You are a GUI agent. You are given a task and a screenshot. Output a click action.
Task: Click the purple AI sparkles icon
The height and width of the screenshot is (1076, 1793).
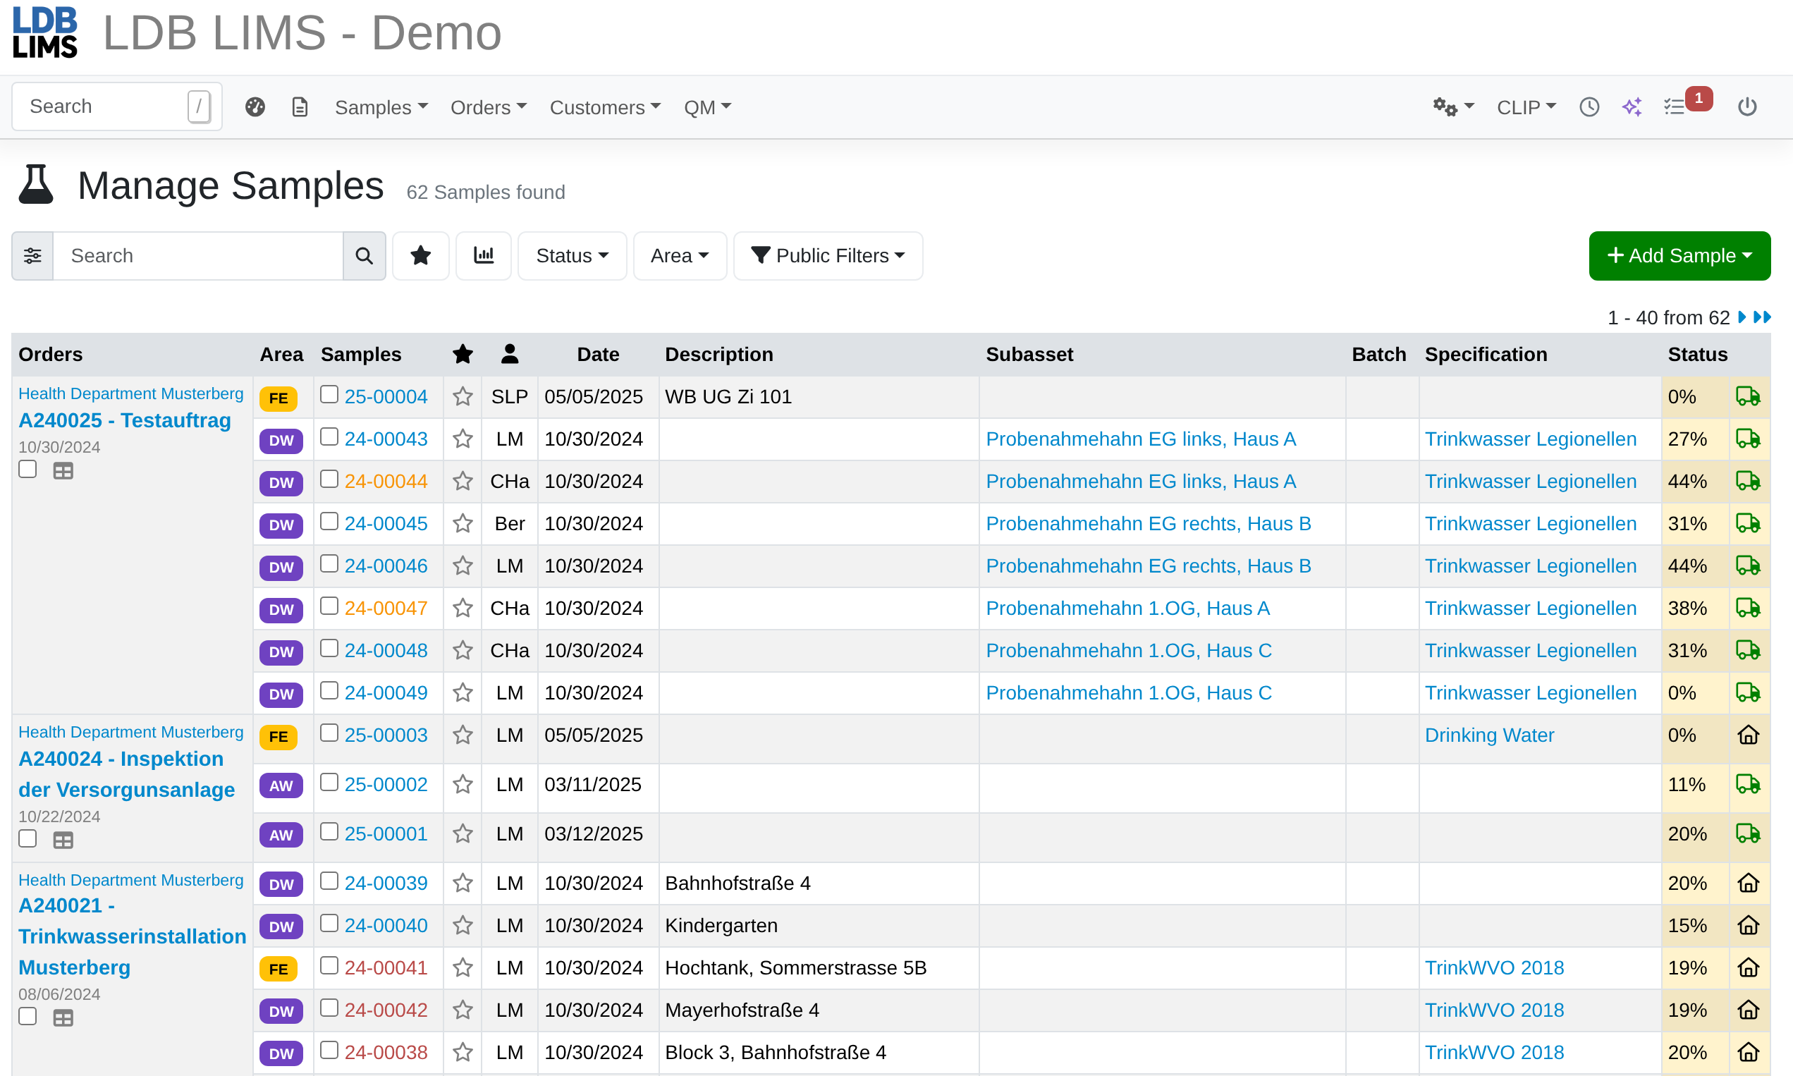(x=1632, y=107)
